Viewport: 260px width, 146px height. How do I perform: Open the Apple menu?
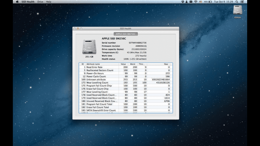[17, 2]
